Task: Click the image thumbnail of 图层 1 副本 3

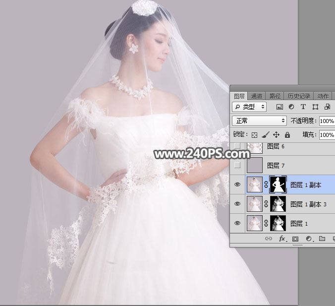Action: click(255, 204)
